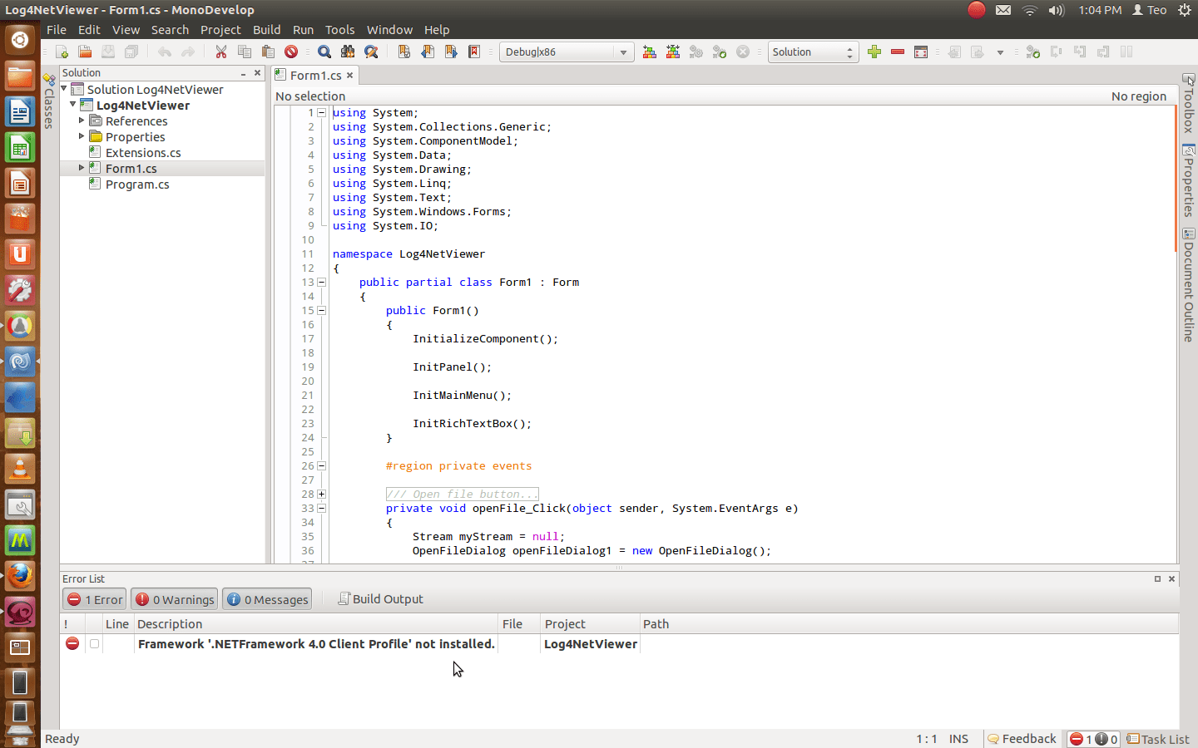Expand the Form1.cs tree node
Image resolution: width=1198 pixels, height=748 pixels.
[x=82, y=168]
